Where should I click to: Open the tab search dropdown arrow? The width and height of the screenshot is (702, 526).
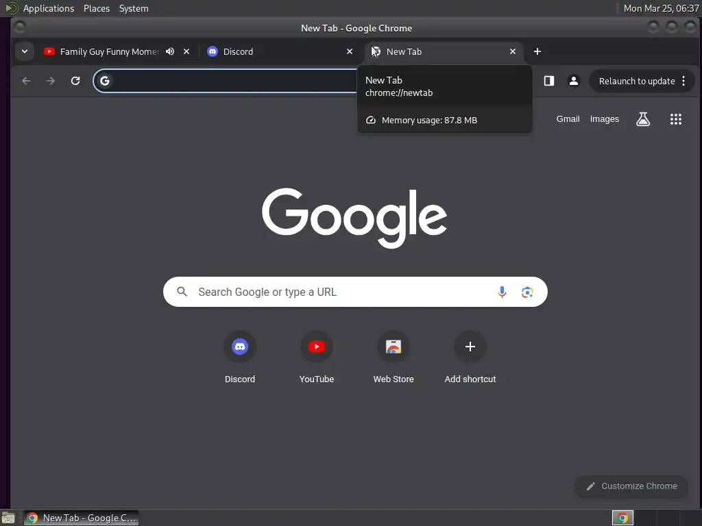[x=25, y=51]
